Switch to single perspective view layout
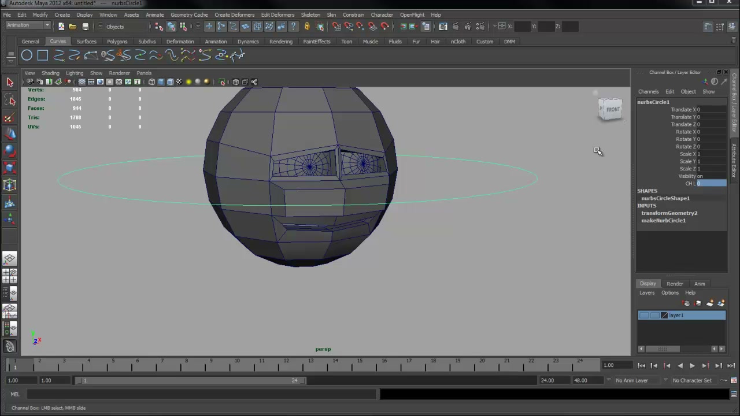 9,258
